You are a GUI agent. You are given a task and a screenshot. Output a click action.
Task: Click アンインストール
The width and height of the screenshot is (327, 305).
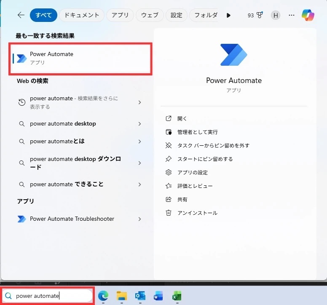pyautogui.click(x=197, y=213)
